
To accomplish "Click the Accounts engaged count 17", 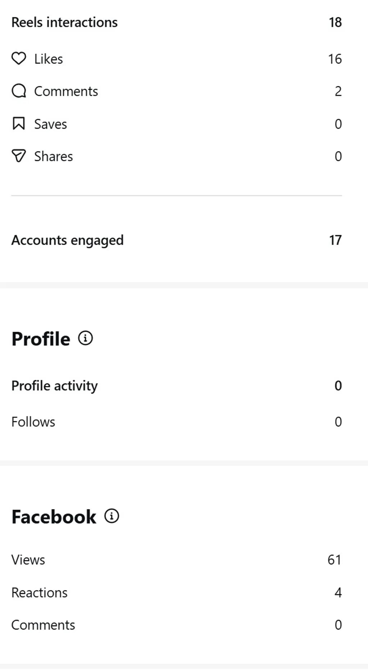I will 335,240.
